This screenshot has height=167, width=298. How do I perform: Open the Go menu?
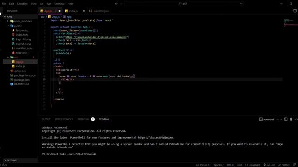click(41, 4)
